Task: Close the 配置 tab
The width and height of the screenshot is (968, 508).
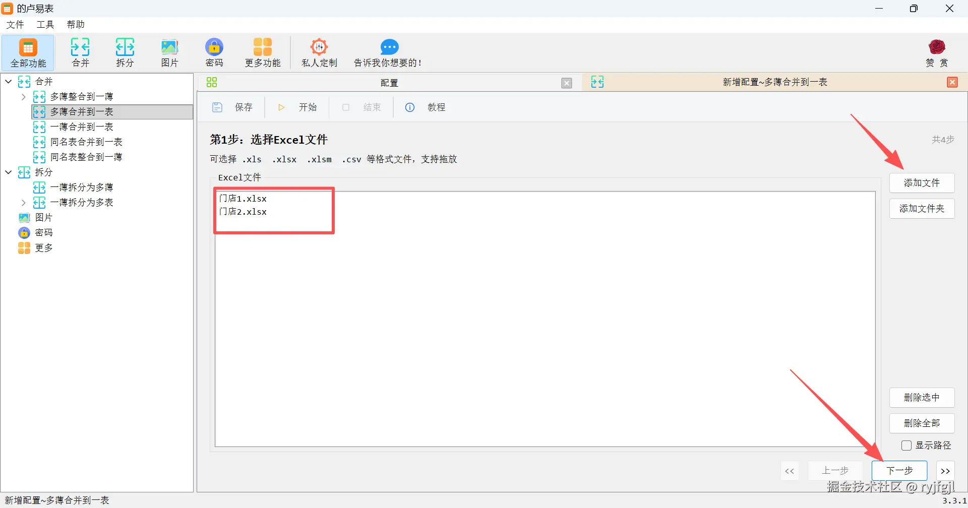Action: [x=567, y=83]
